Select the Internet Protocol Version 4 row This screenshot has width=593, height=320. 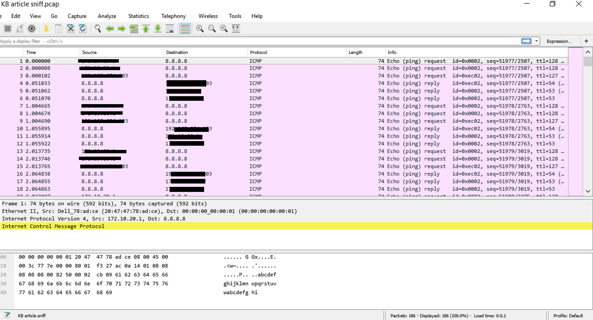[x=296, y=219]
